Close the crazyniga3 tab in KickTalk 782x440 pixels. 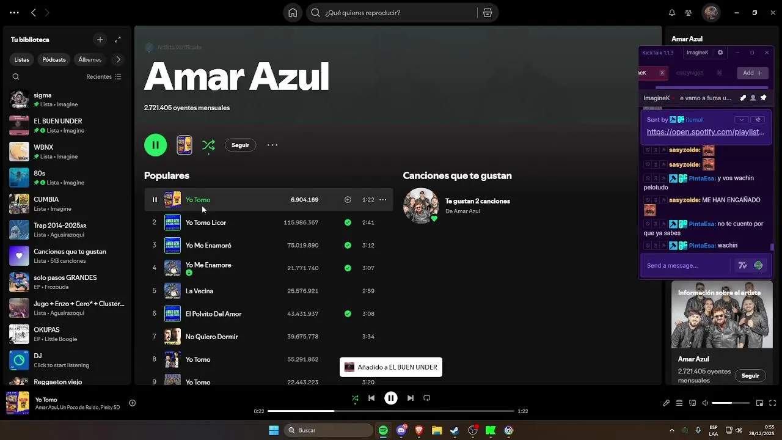(x=719, y=73)
